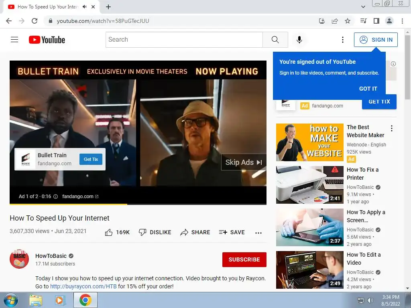Open YouTube settings three-dot menu
This screenshot has height=308, width=411.
[343, 40]
